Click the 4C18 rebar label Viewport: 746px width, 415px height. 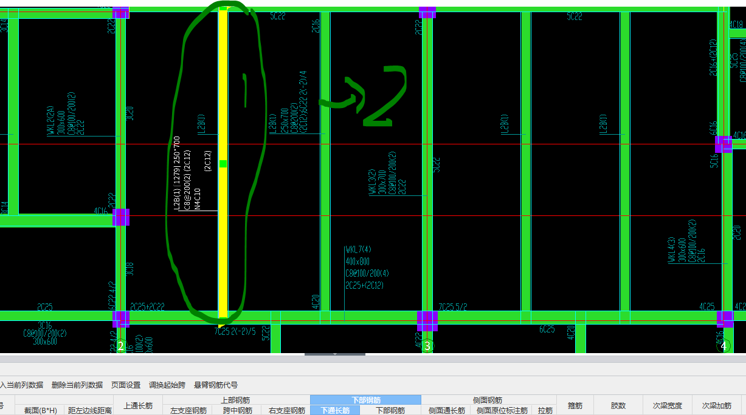pos(736,24)
